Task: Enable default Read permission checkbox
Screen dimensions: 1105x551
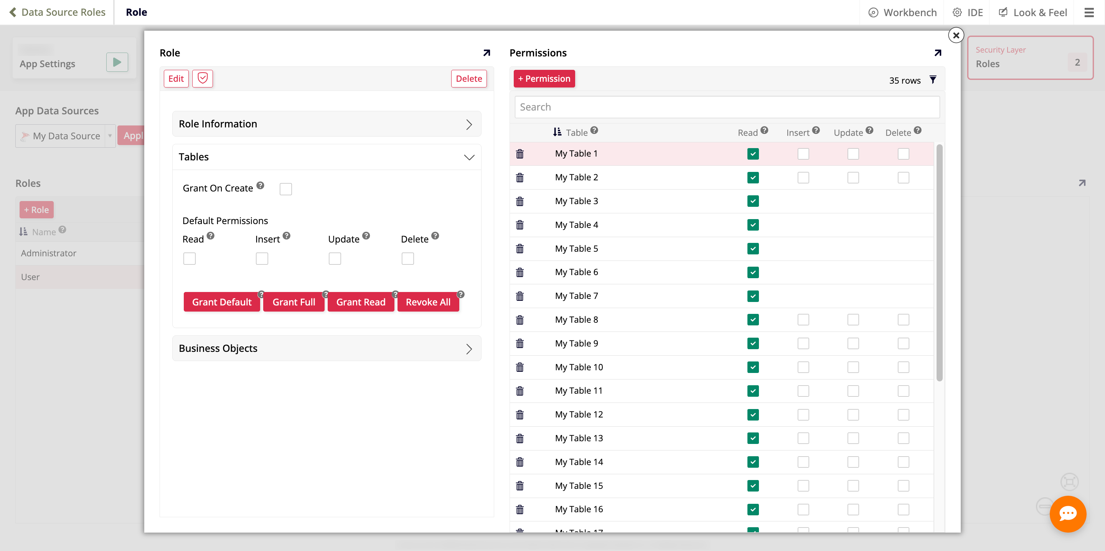Action: pos(189,259)
